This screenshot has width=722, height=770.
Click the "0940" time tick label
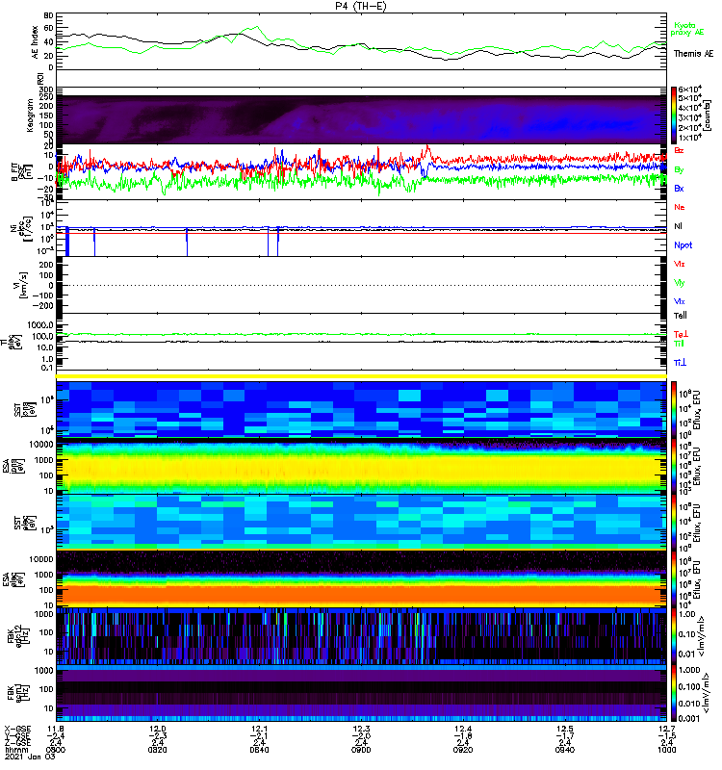pyautogui.click(x=565, y=750)
